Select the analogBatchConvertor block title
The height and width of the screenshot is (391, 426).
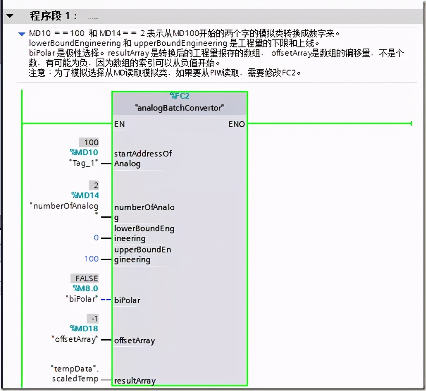pyautogui.click(x=180, y=108)
